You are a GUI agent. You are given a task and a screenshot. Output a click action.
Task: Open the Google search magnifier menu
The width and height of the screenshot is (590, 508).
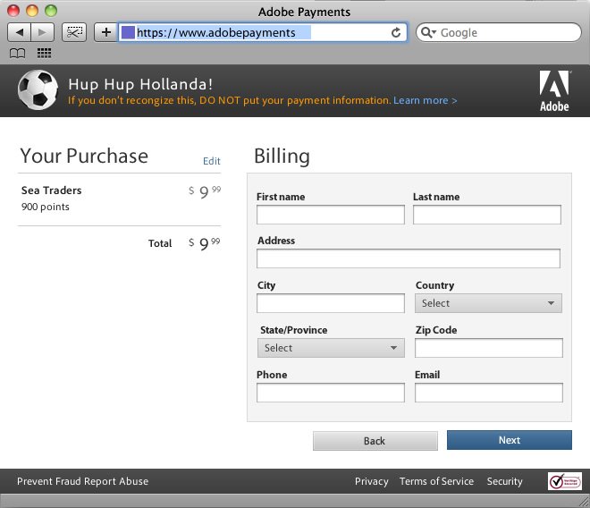coord(428,32)
